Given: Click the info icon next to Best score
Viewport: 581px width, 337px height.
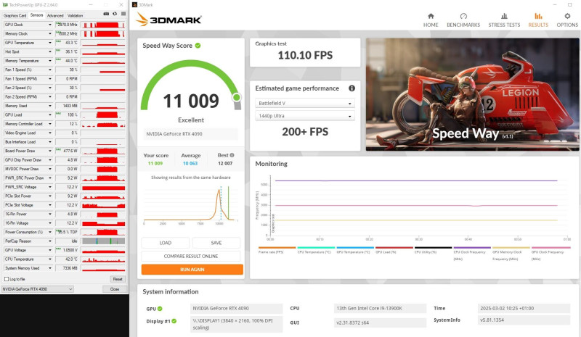Looking at the screenshot, I should pyautogui.click(x=232, y=155).
